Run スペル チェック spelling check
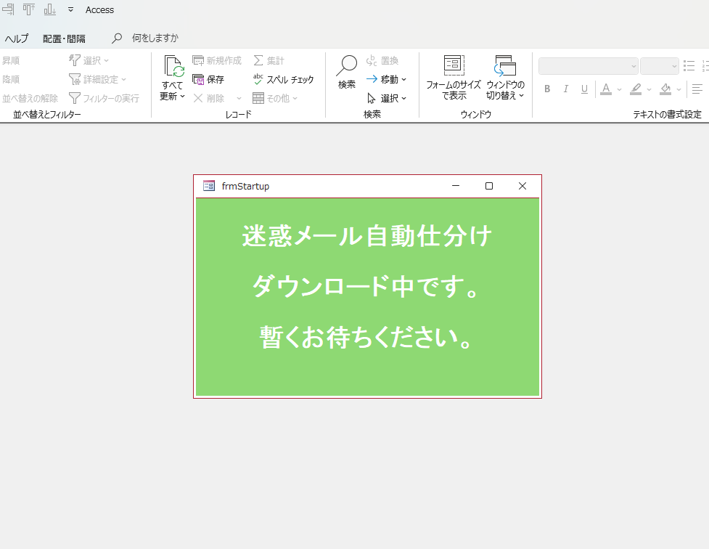 point(283,80)
